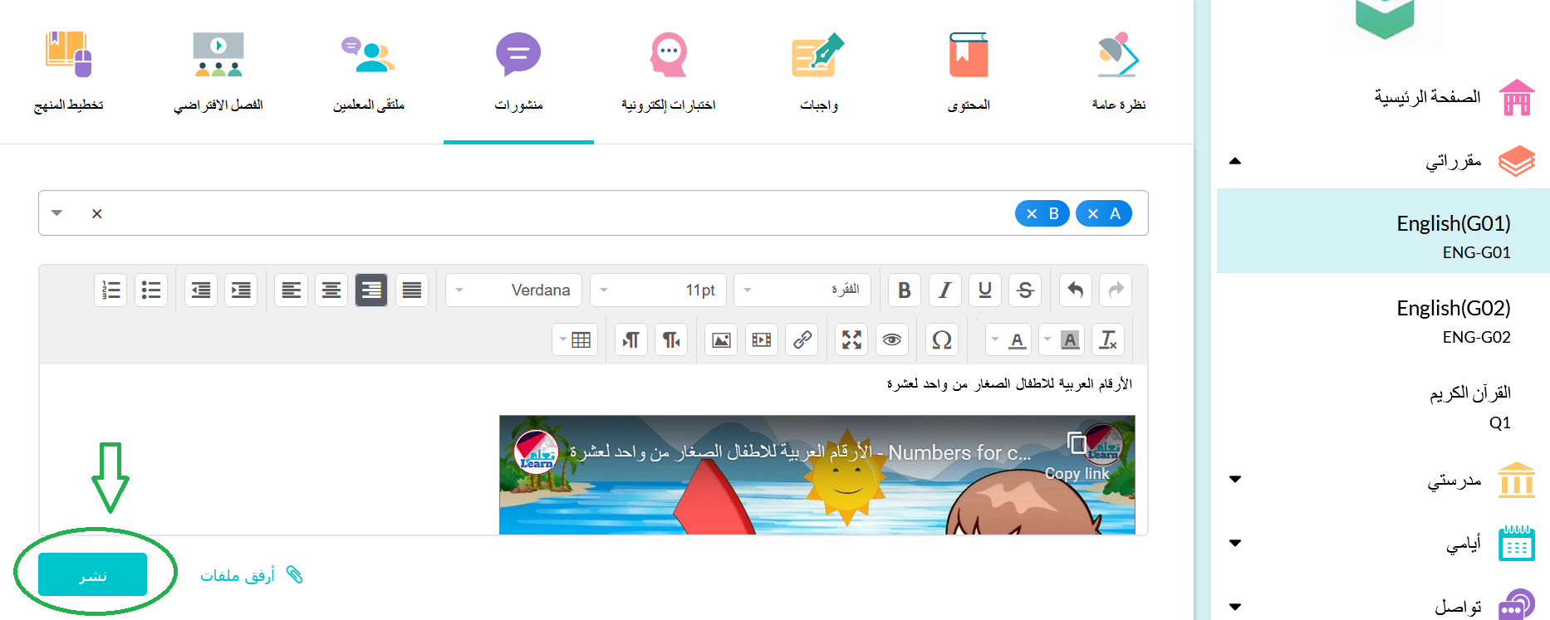Insert media video icon
This screenshot has height=620, width=1550.
[x=762, y=339]
